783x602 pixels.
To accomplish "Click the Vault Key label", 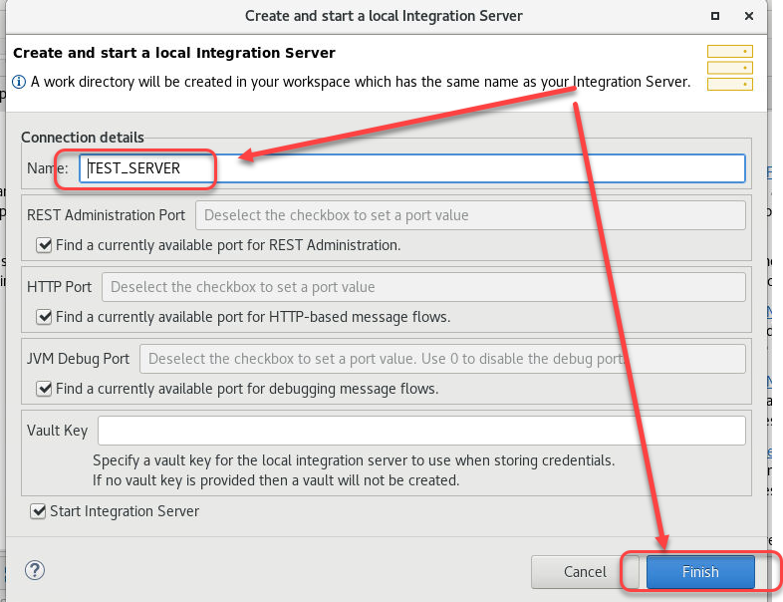I will pos(57,431).
